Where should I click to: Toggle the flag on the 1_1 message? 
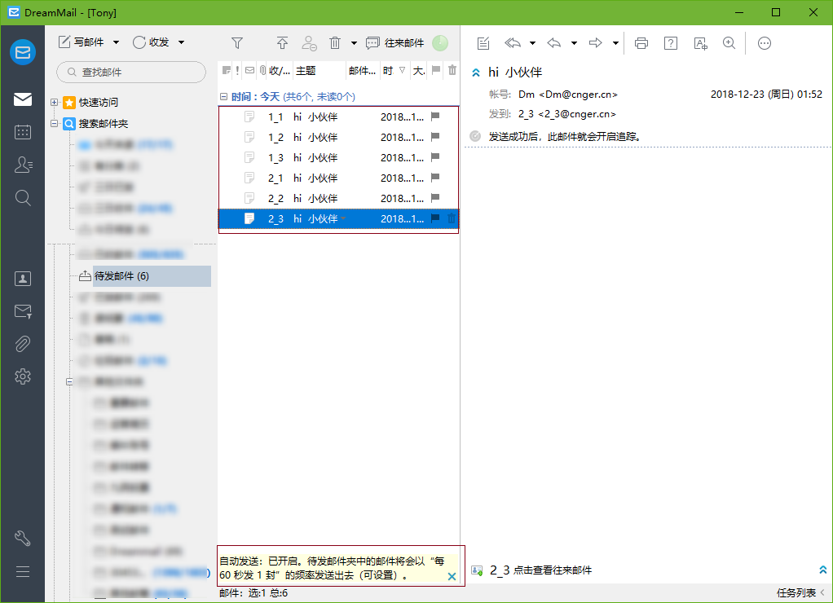tap(435, 117)
